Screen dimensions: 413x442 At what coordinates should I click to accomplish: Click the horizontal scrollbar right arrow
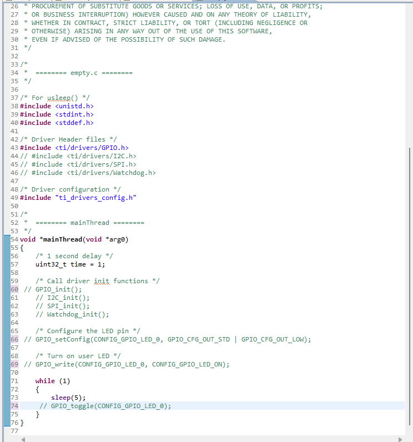400,439
